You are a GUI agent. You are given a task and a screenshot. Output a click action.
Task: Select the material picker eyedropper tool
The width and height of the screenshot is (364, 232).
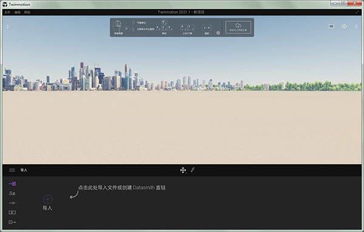[x=192, y=170]
